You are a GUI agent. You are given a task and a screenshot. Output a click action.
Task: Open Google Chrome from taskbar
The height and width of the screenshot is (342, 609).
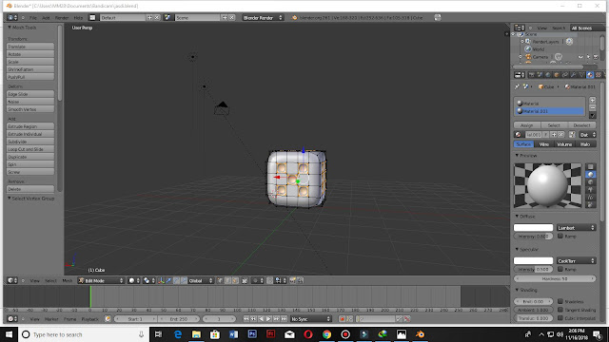coord(326,334)
